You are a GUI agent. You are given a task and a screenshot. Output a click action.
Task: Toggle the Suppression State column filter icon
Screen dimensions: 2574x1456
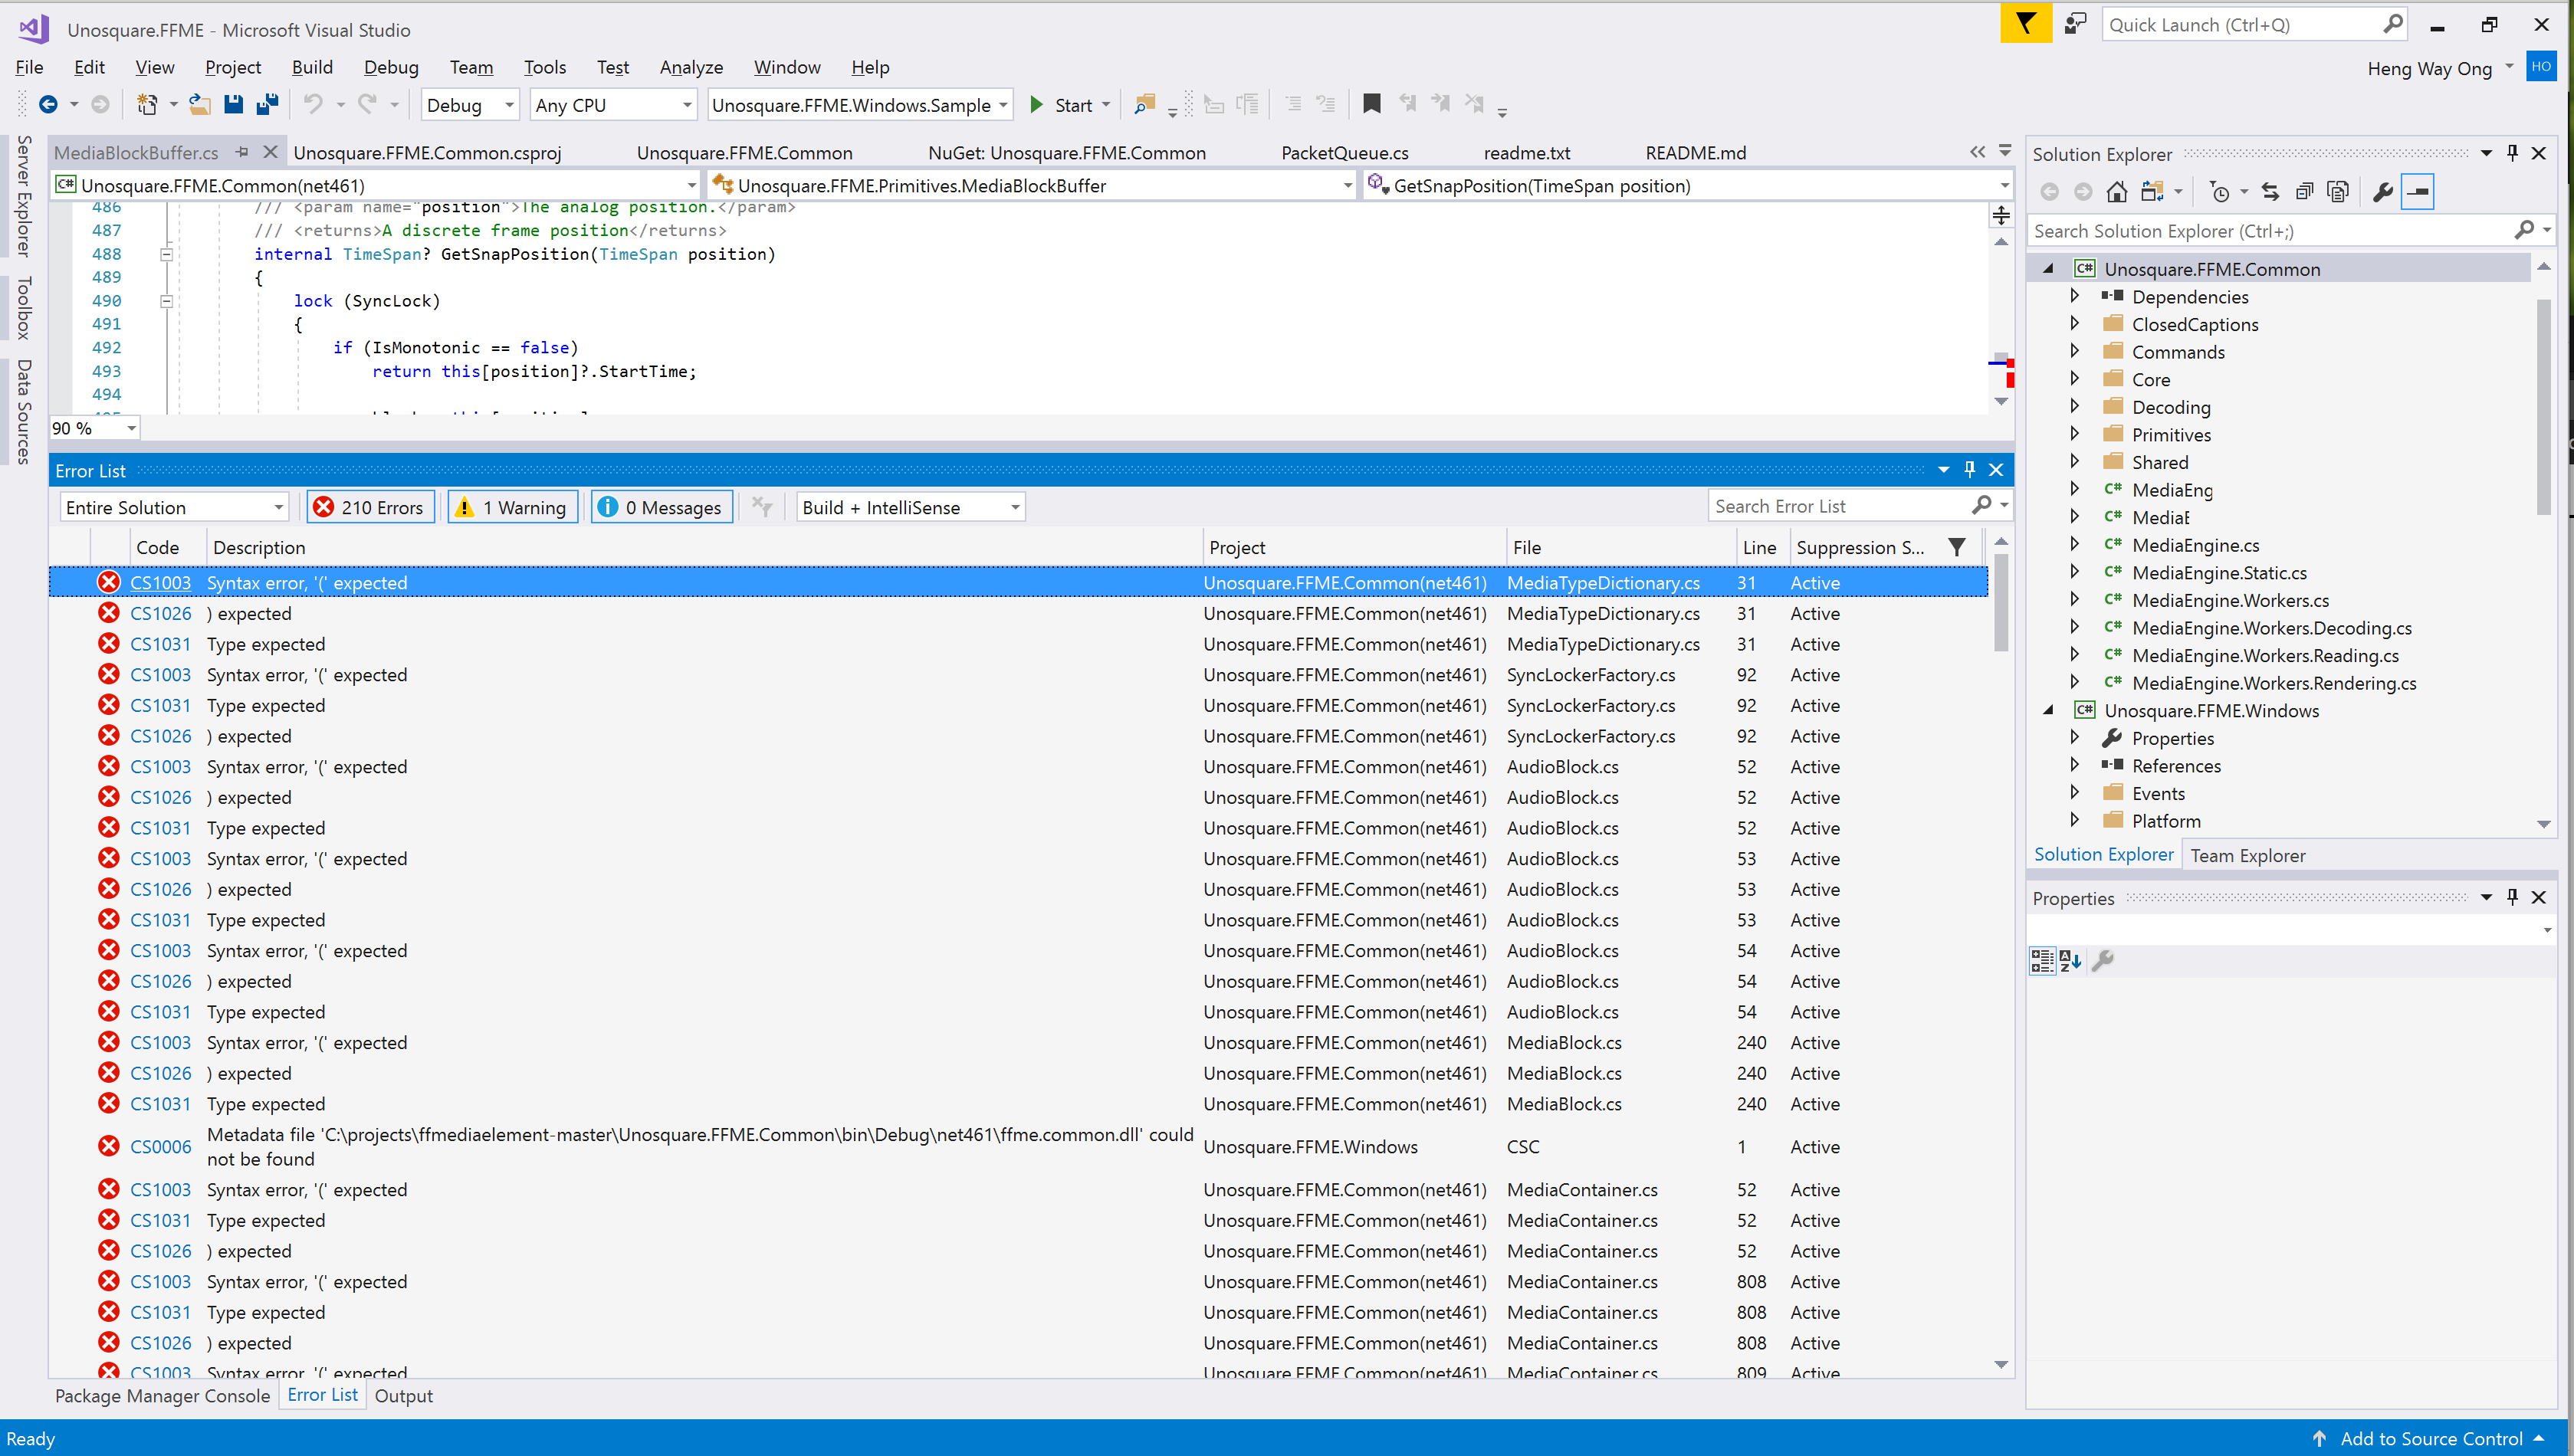1957,547
